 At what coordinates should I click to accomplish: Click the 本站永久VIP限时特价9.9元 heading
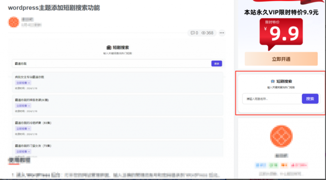pos(281,12)
